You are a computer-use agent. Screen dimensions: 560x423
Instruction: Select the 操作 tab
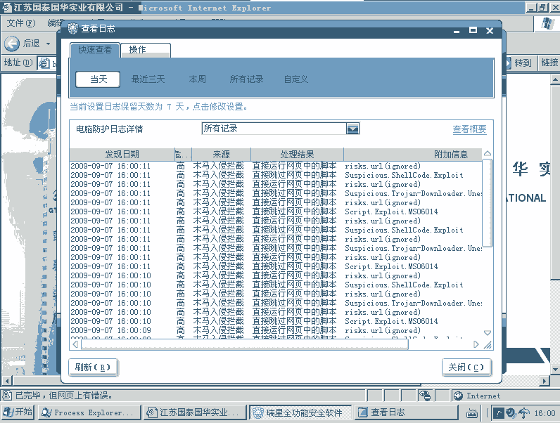[146, 50]
